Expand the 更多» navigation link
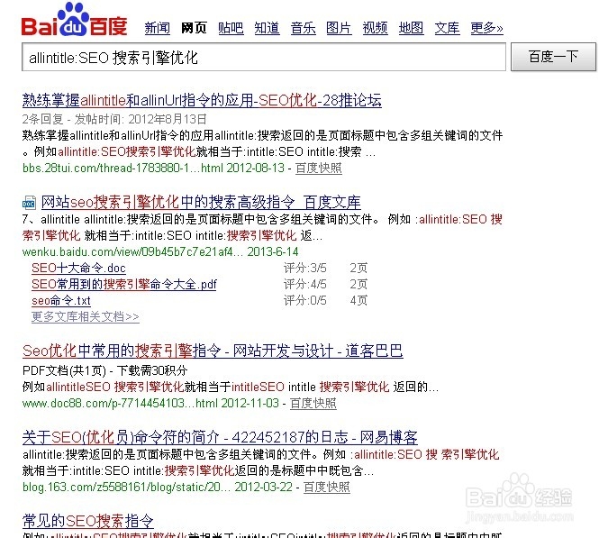Viewport: 608px width, 538px height. point(487,28)
